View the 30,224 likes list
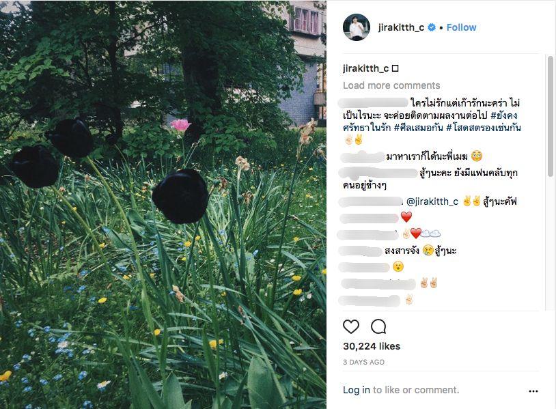Image resolution: width=556 pixels, height=409 pixels. [x=372, y=346]
